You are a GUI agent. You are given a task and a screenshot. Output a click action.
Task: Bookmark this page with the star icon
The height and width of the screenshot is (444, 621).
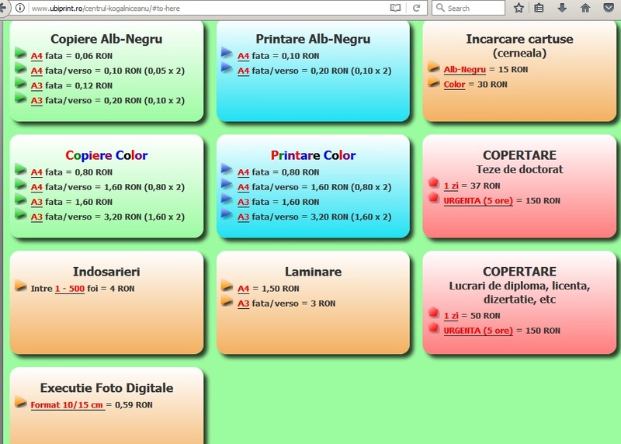click(x=519, y=8)
